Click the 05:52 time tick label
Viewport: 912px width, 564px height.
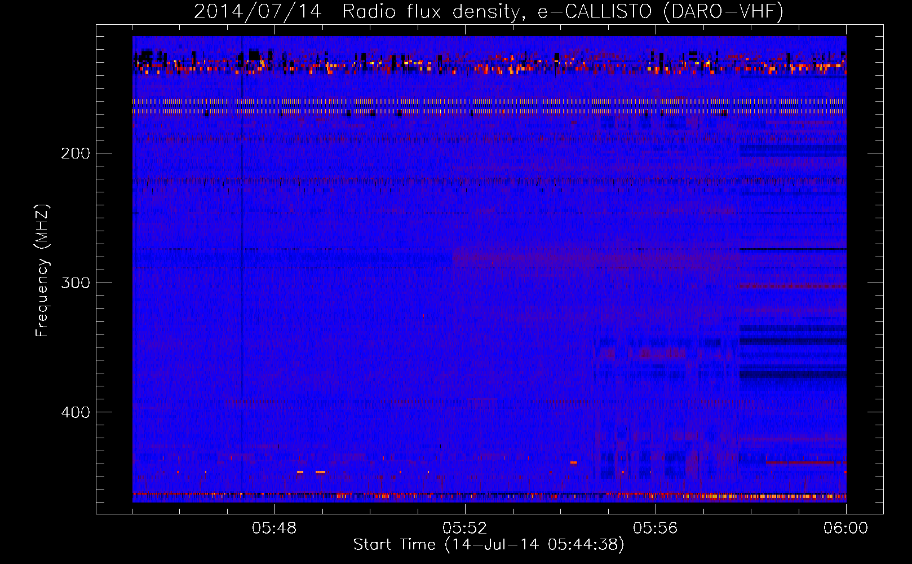coord(465,528)
